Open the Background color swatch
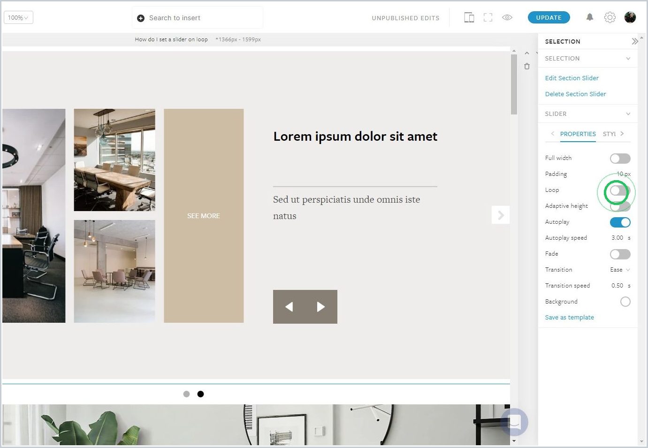Screen dimensions: 648x448 pyautogui.click(x=625, y=302)
